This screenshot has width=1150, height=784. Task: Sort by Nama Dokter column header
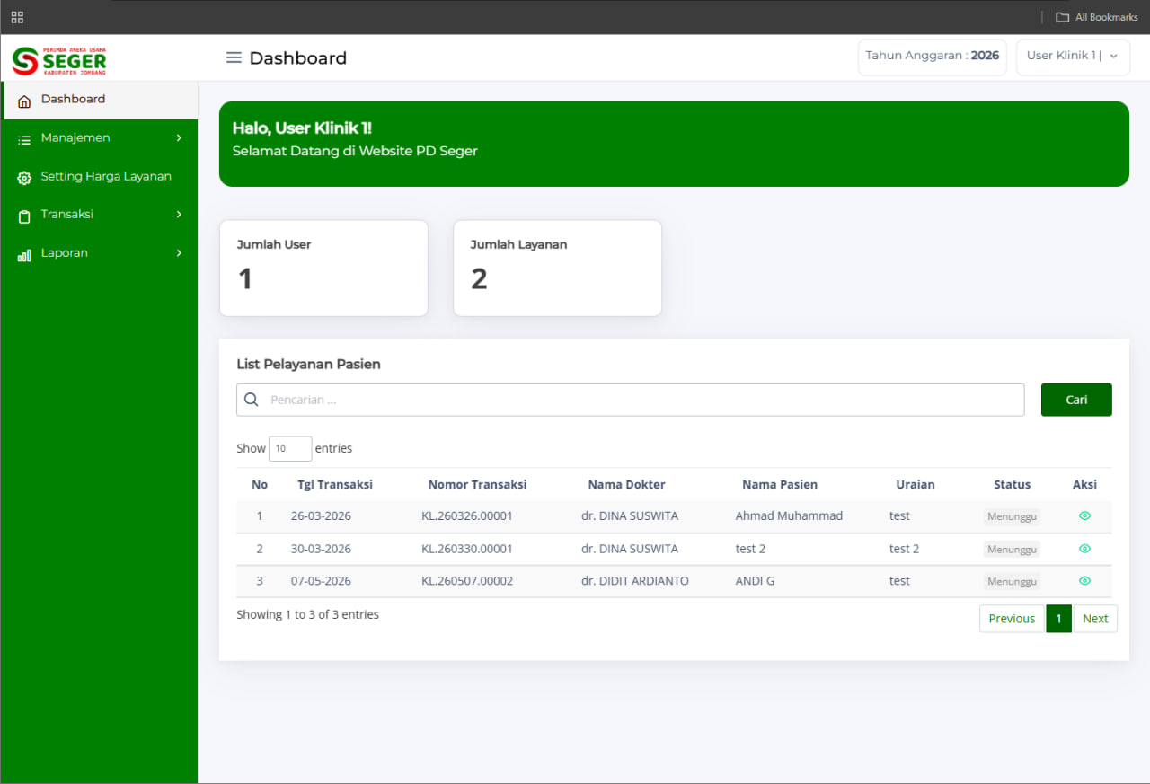coord(627,484)
